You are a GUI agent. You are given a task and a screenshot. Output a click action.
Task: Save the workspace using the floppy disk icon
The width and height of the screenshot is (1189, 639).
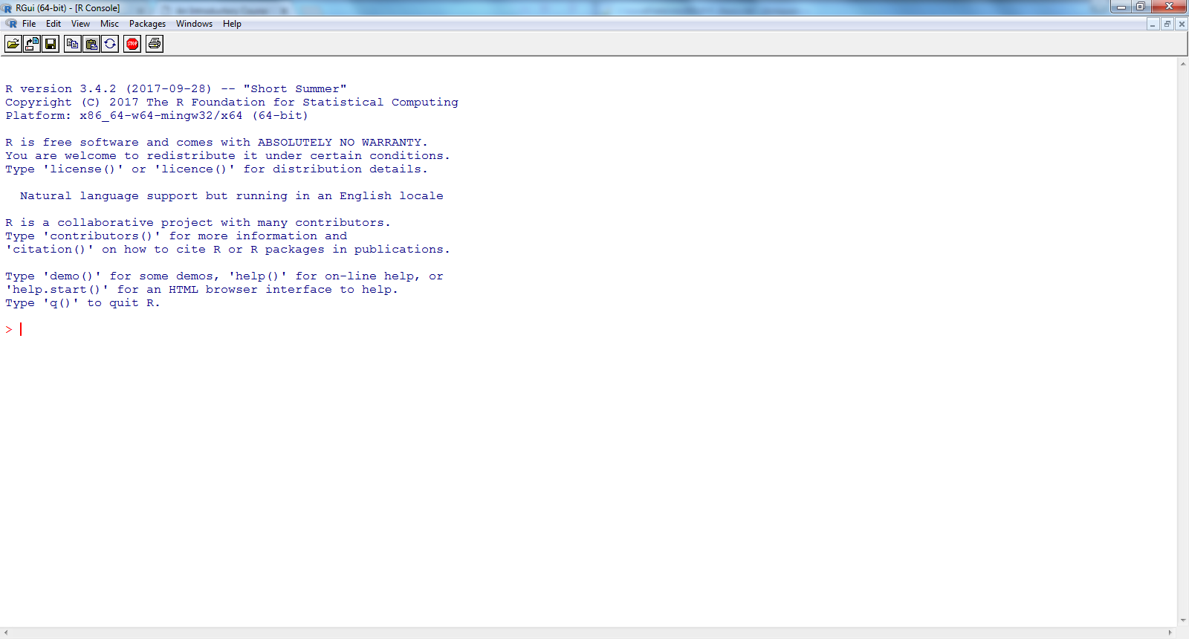[51, 44]
